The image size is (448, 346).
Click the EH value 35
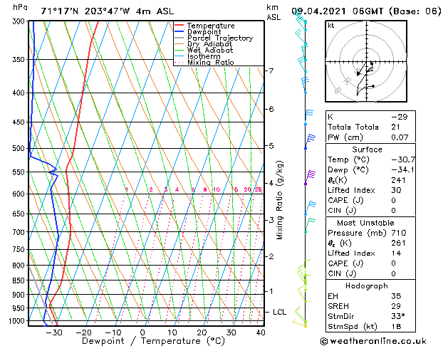[396, 296]
